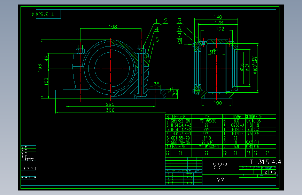Select the TH315.4.4-1 table cell
The height and width of the screenshot is (195, 302).
181,134
